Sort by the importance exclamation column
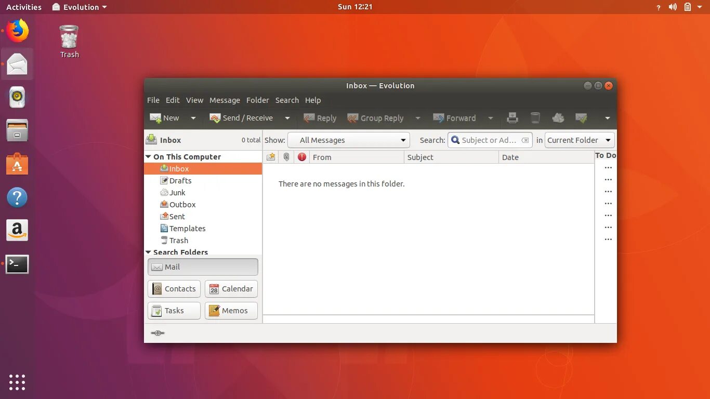 pyautogui.click(x=302, y=157)
